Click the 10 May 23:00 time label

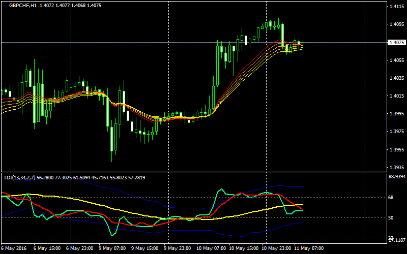tap(276, 248)
